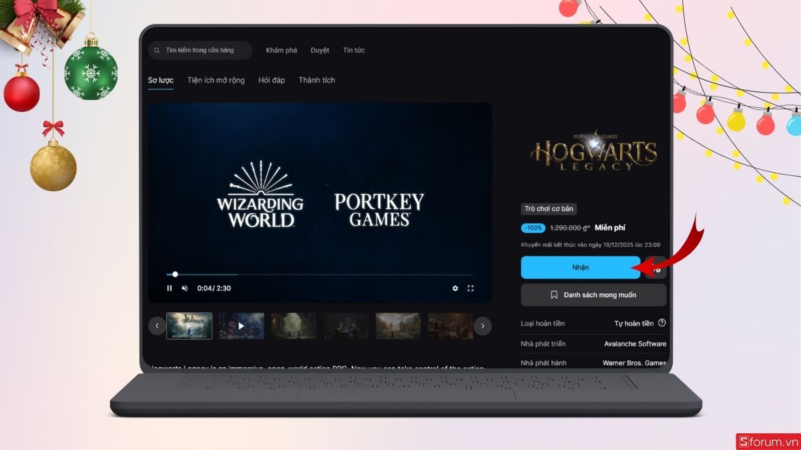
Task: Open the Khám phá menu item
Action: click(282, 51)
